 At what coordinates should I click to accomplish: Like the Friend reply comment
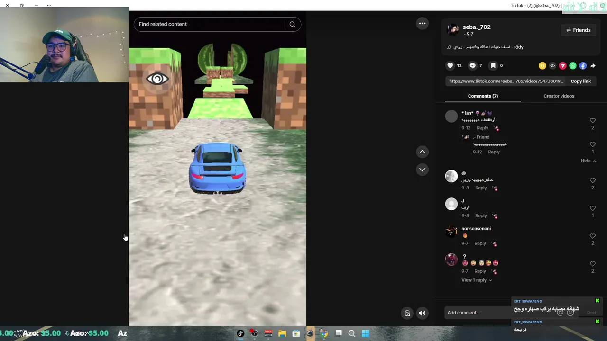[592, 144]
